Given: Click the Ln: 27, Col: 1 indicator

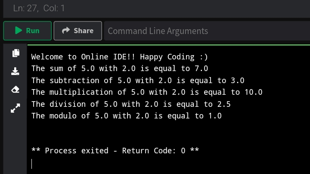Looking at the screenshot, I should [x=39, y=8].
